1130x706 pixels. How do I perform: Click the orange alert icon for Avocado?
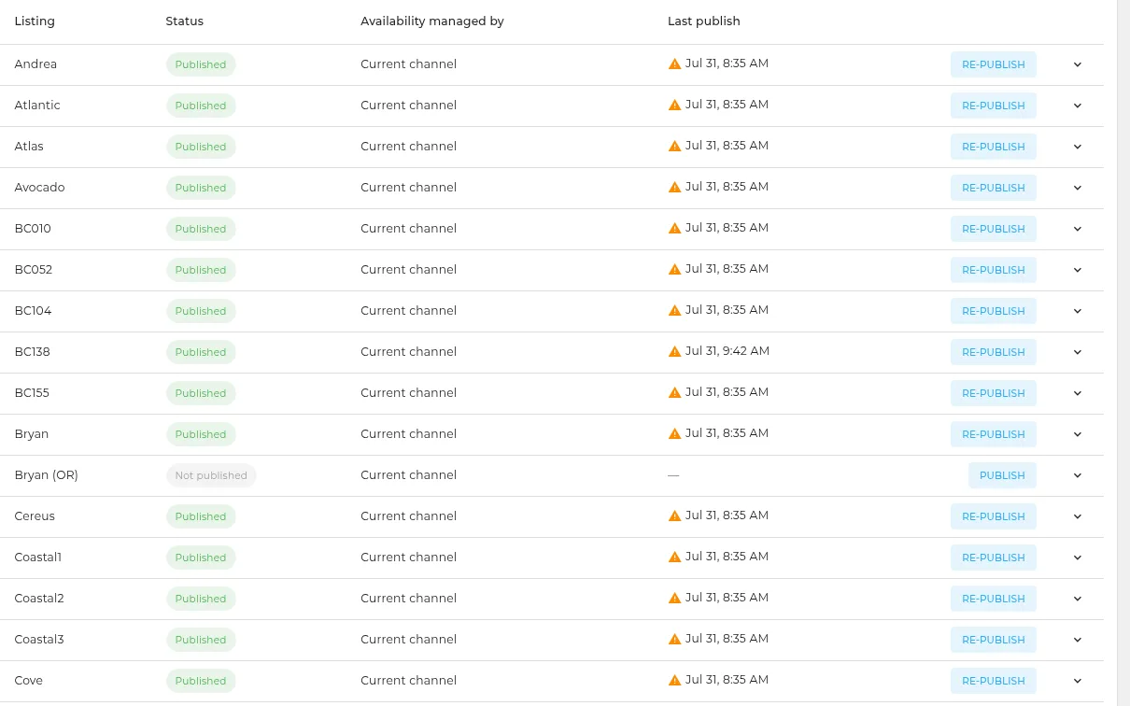coord(674,188)
